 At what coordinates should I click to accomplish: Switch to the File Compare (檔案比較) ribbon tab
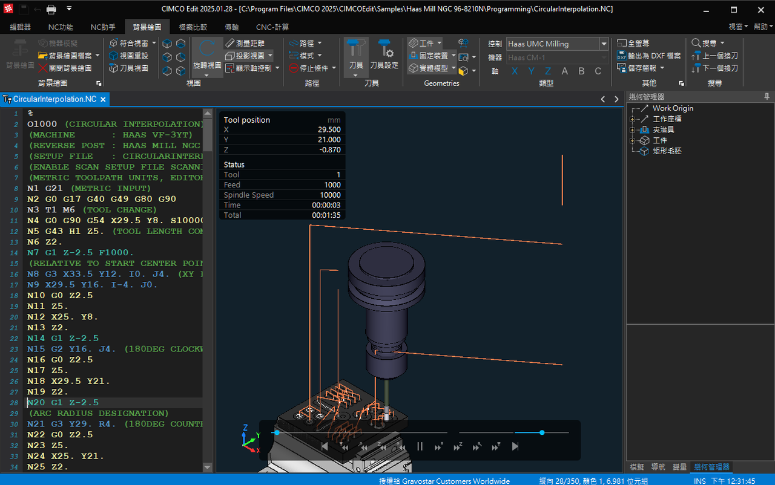pos(193,27)
